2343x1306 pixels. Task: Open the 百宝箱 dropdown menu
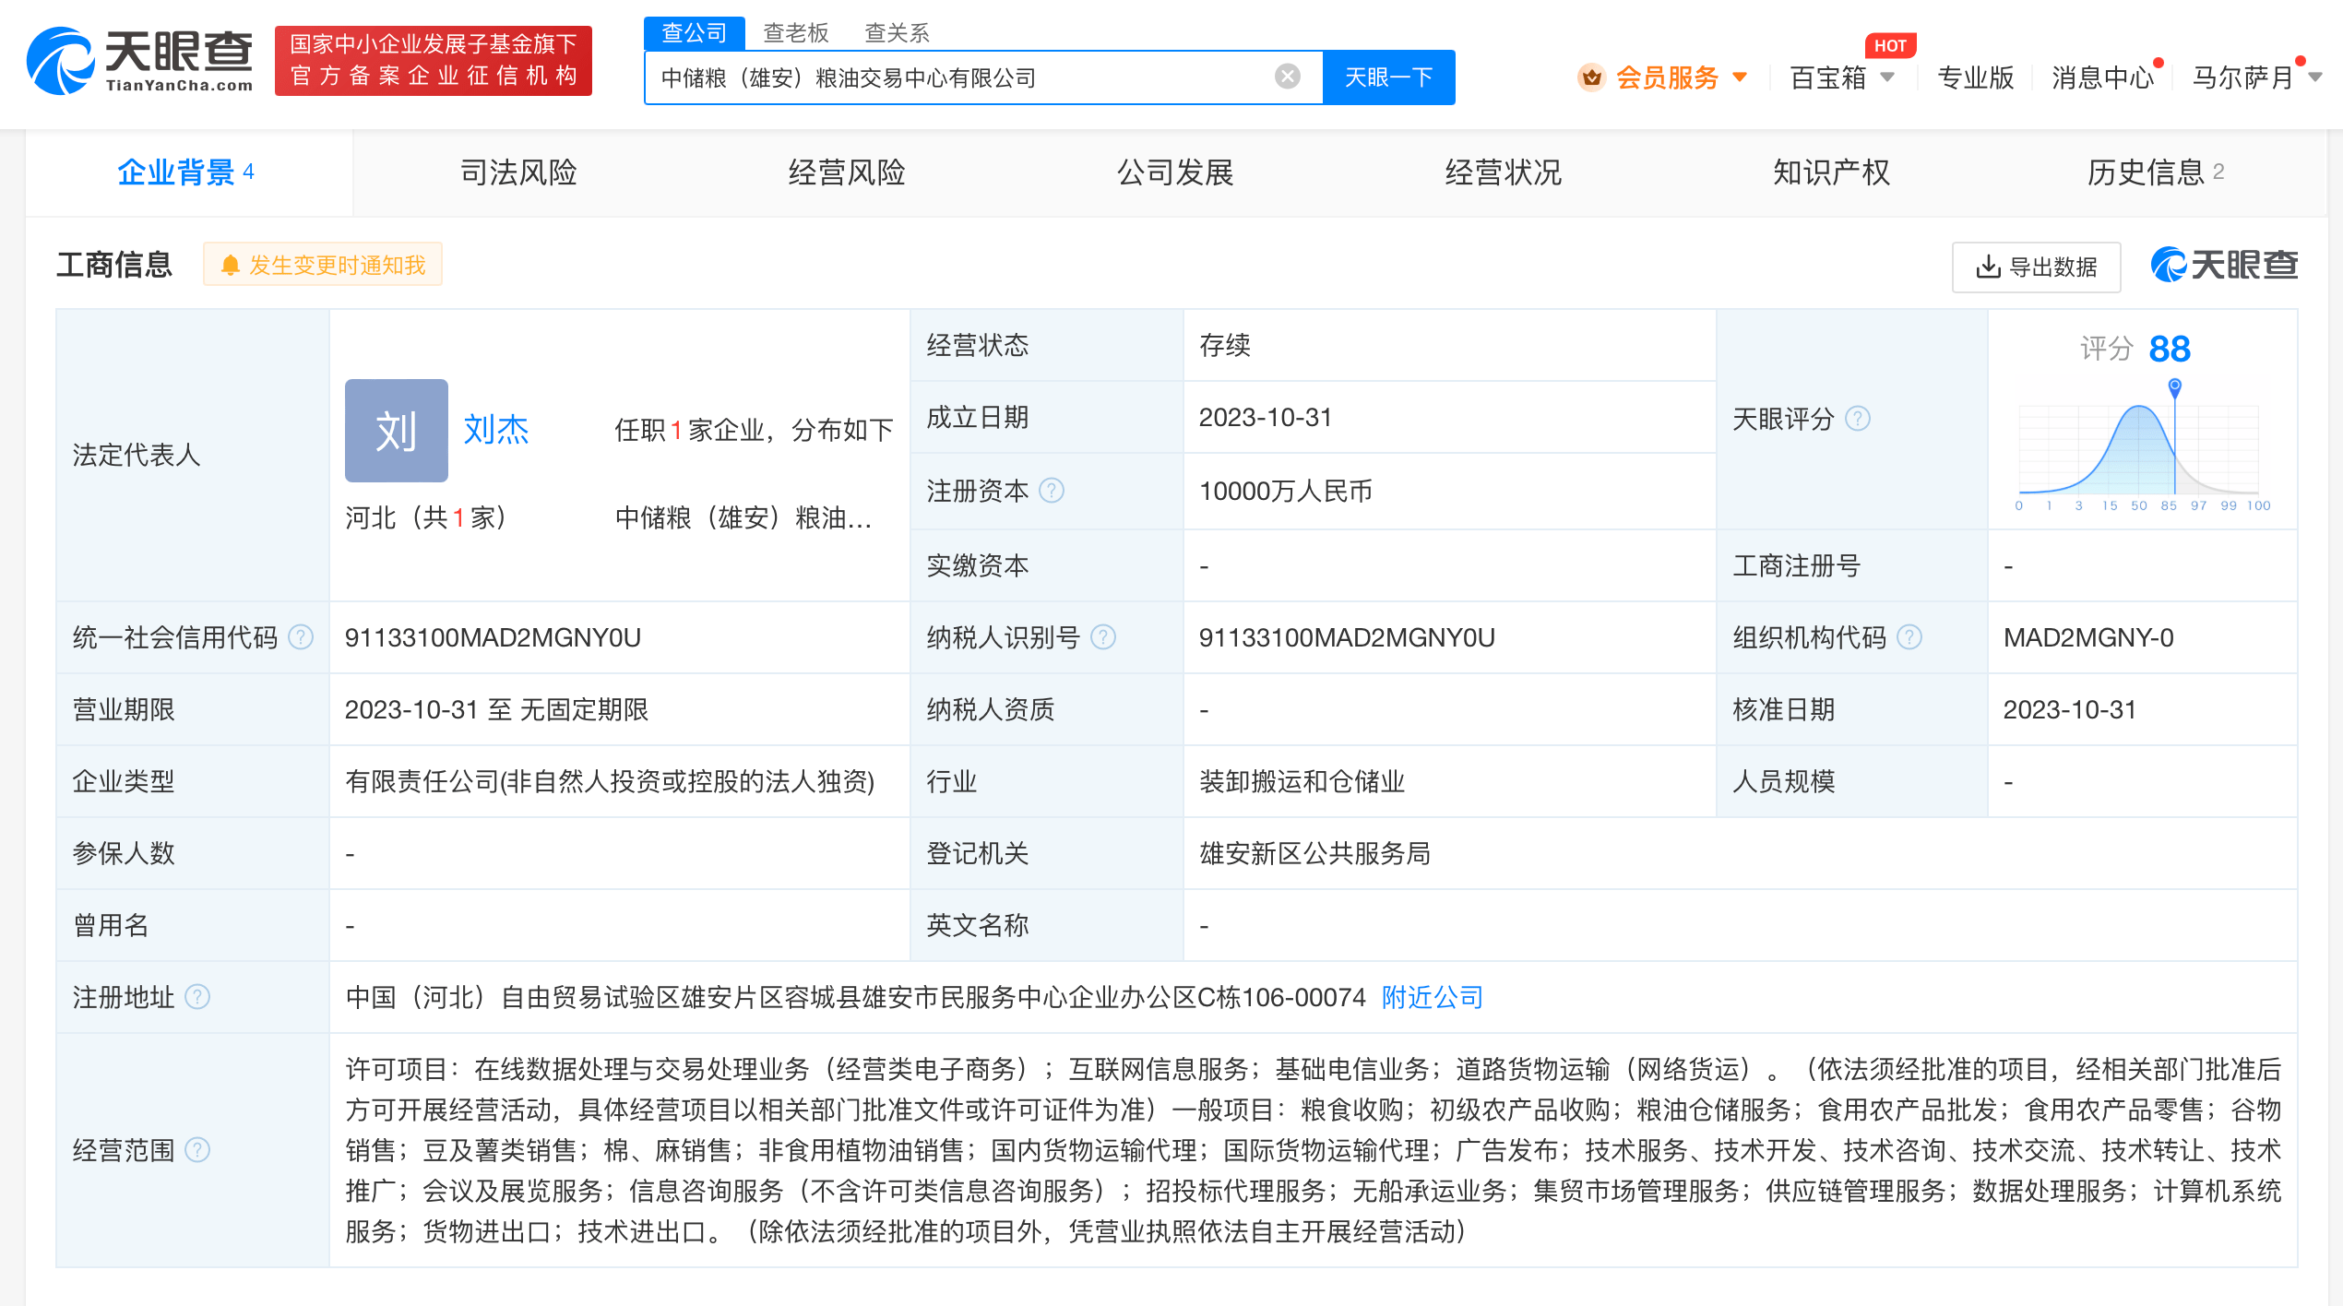pyautogui.click(x=1841, y=78)
